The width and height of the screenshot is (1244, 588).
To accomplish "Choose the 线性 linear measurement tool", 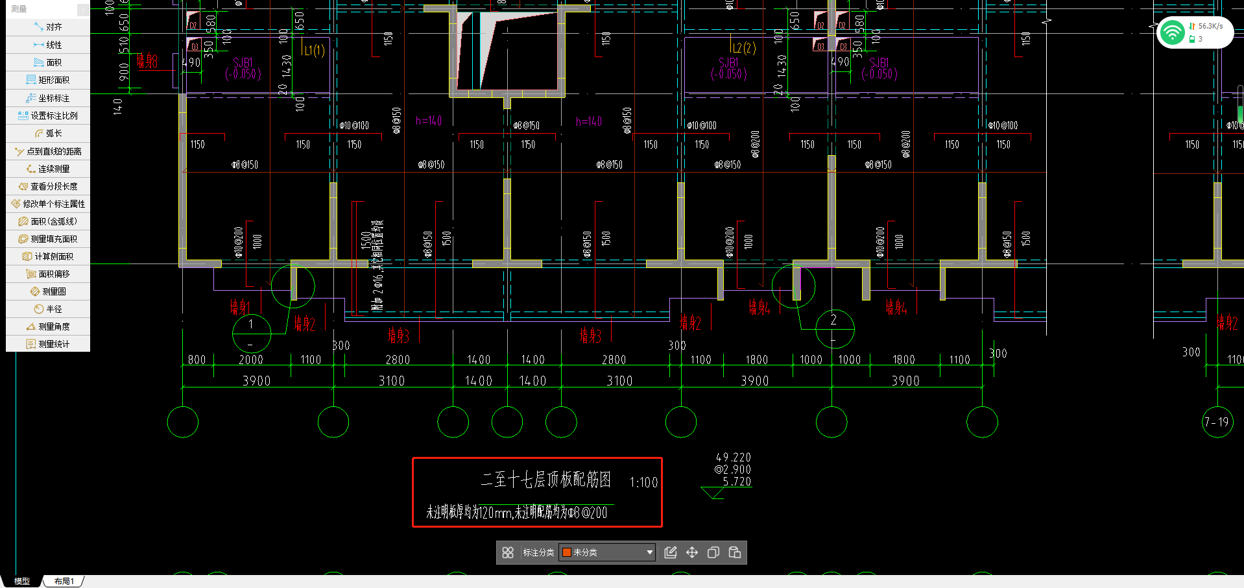I will pyautogui.click(x=48, y=45).
